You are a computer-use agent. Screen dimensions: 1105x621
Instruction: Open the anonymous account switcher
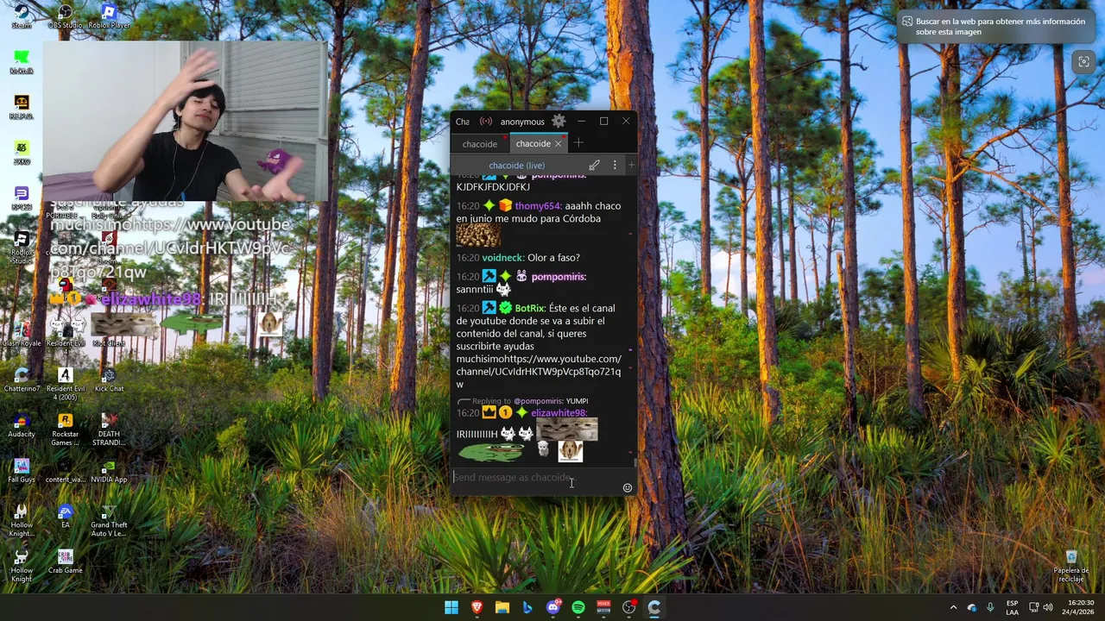tap(522, 122)
